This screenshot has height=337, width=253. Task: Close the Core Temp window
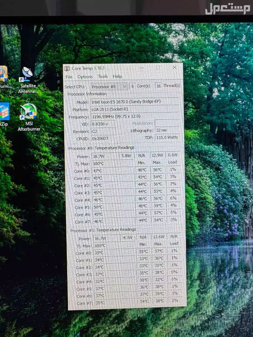pos(175,67)
